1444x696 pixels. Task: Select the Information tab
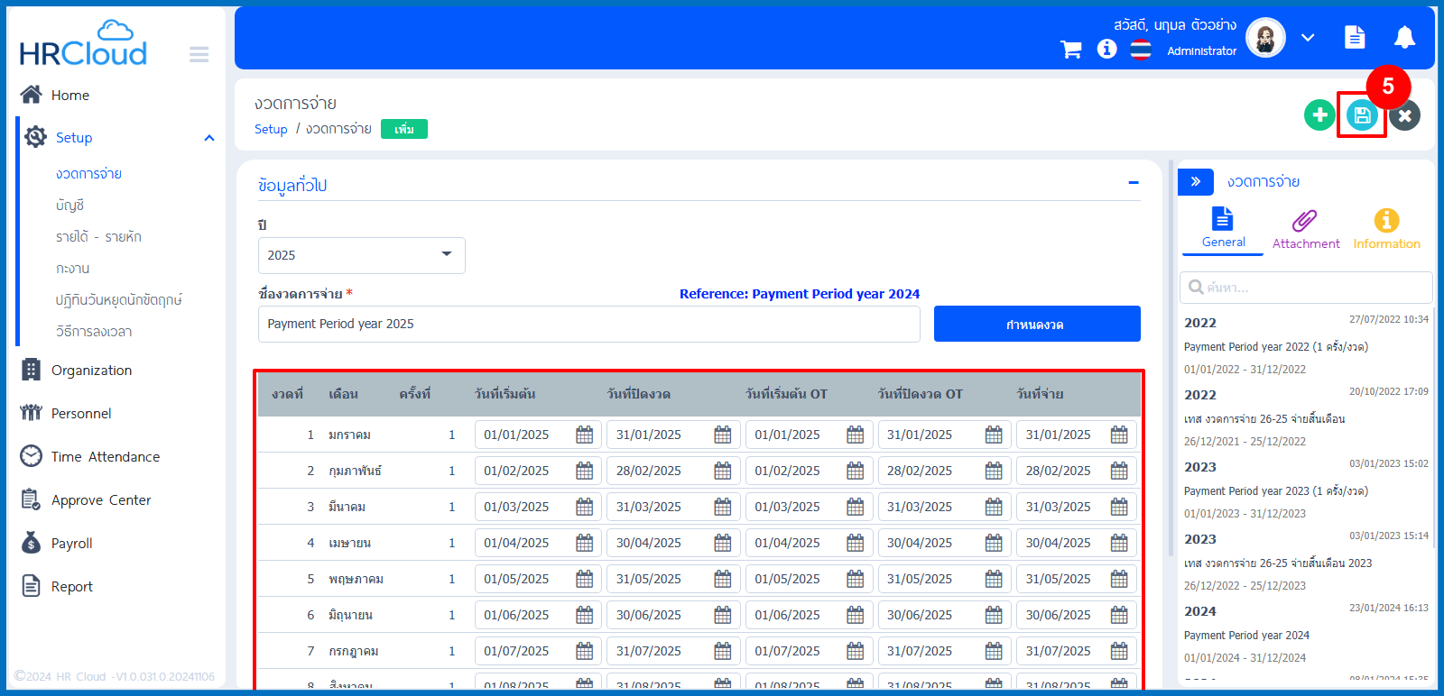point(1386,229)
